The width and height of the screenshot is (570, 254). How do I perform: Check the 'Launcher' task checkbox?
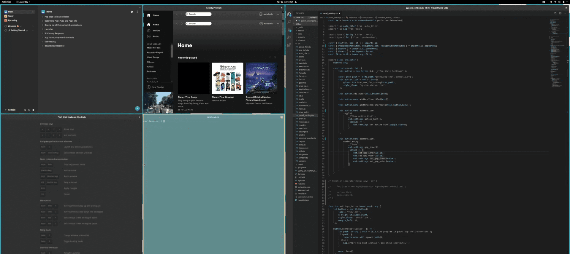click(43, 29)
